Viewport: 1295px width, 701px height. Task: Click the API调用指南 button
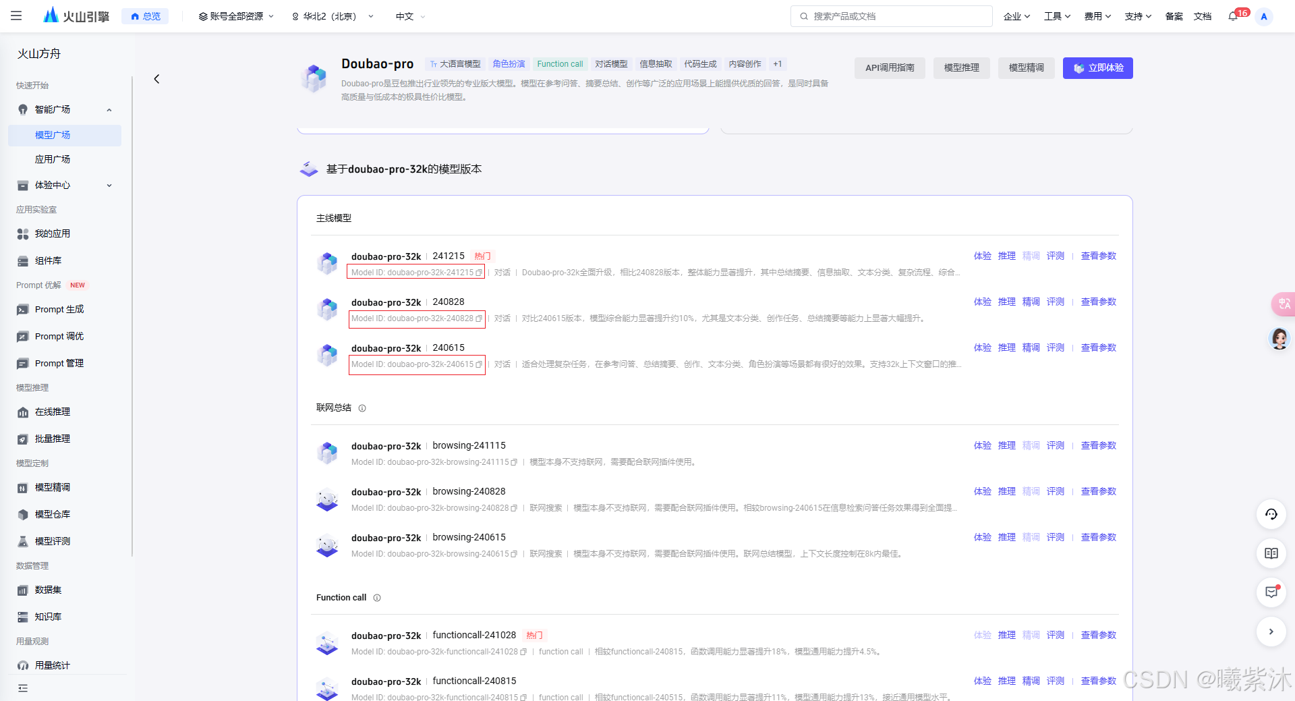pyautogui.click(x=890, y=67)
